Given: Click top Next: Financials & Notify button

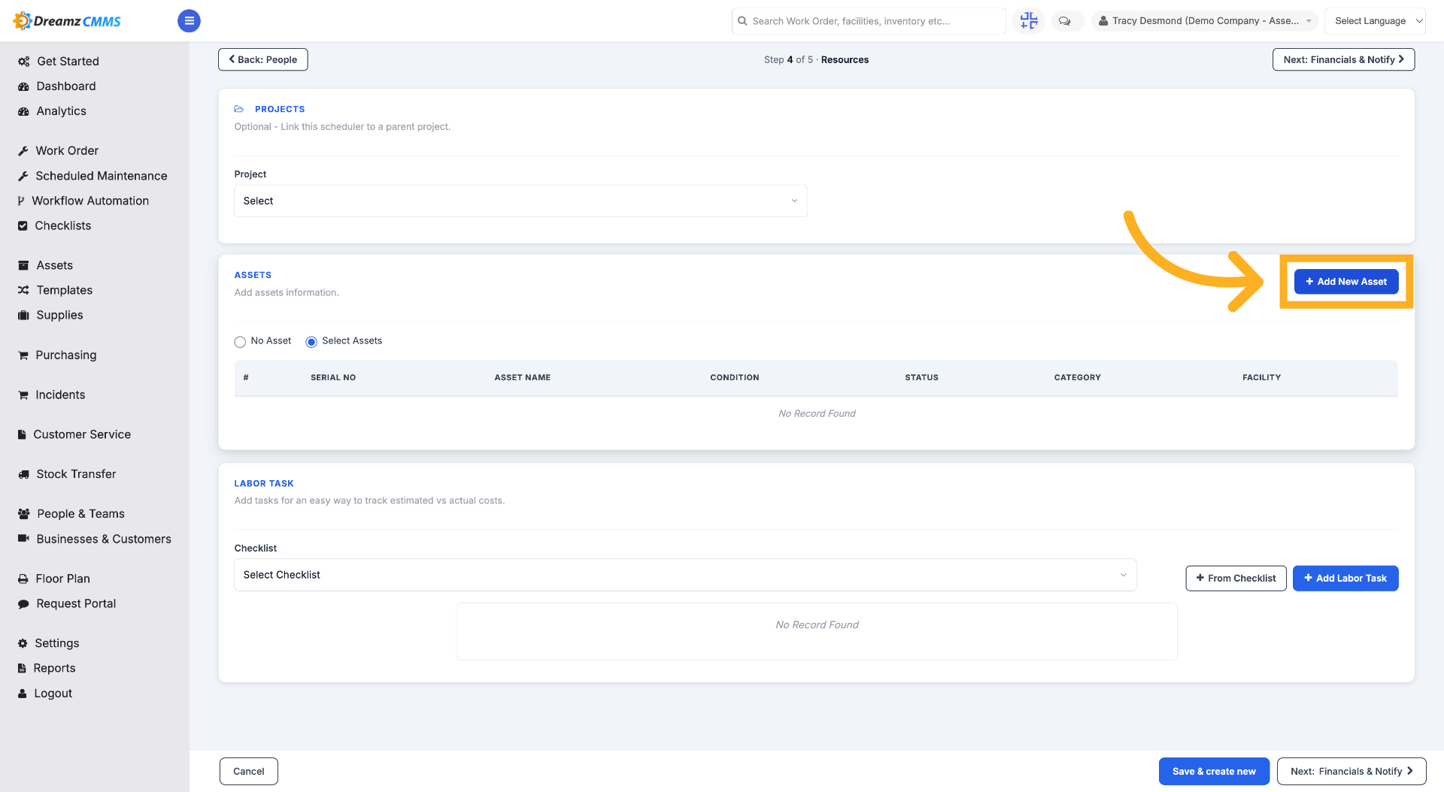Looking at the screenshot, I should [x=1344, y=59].
